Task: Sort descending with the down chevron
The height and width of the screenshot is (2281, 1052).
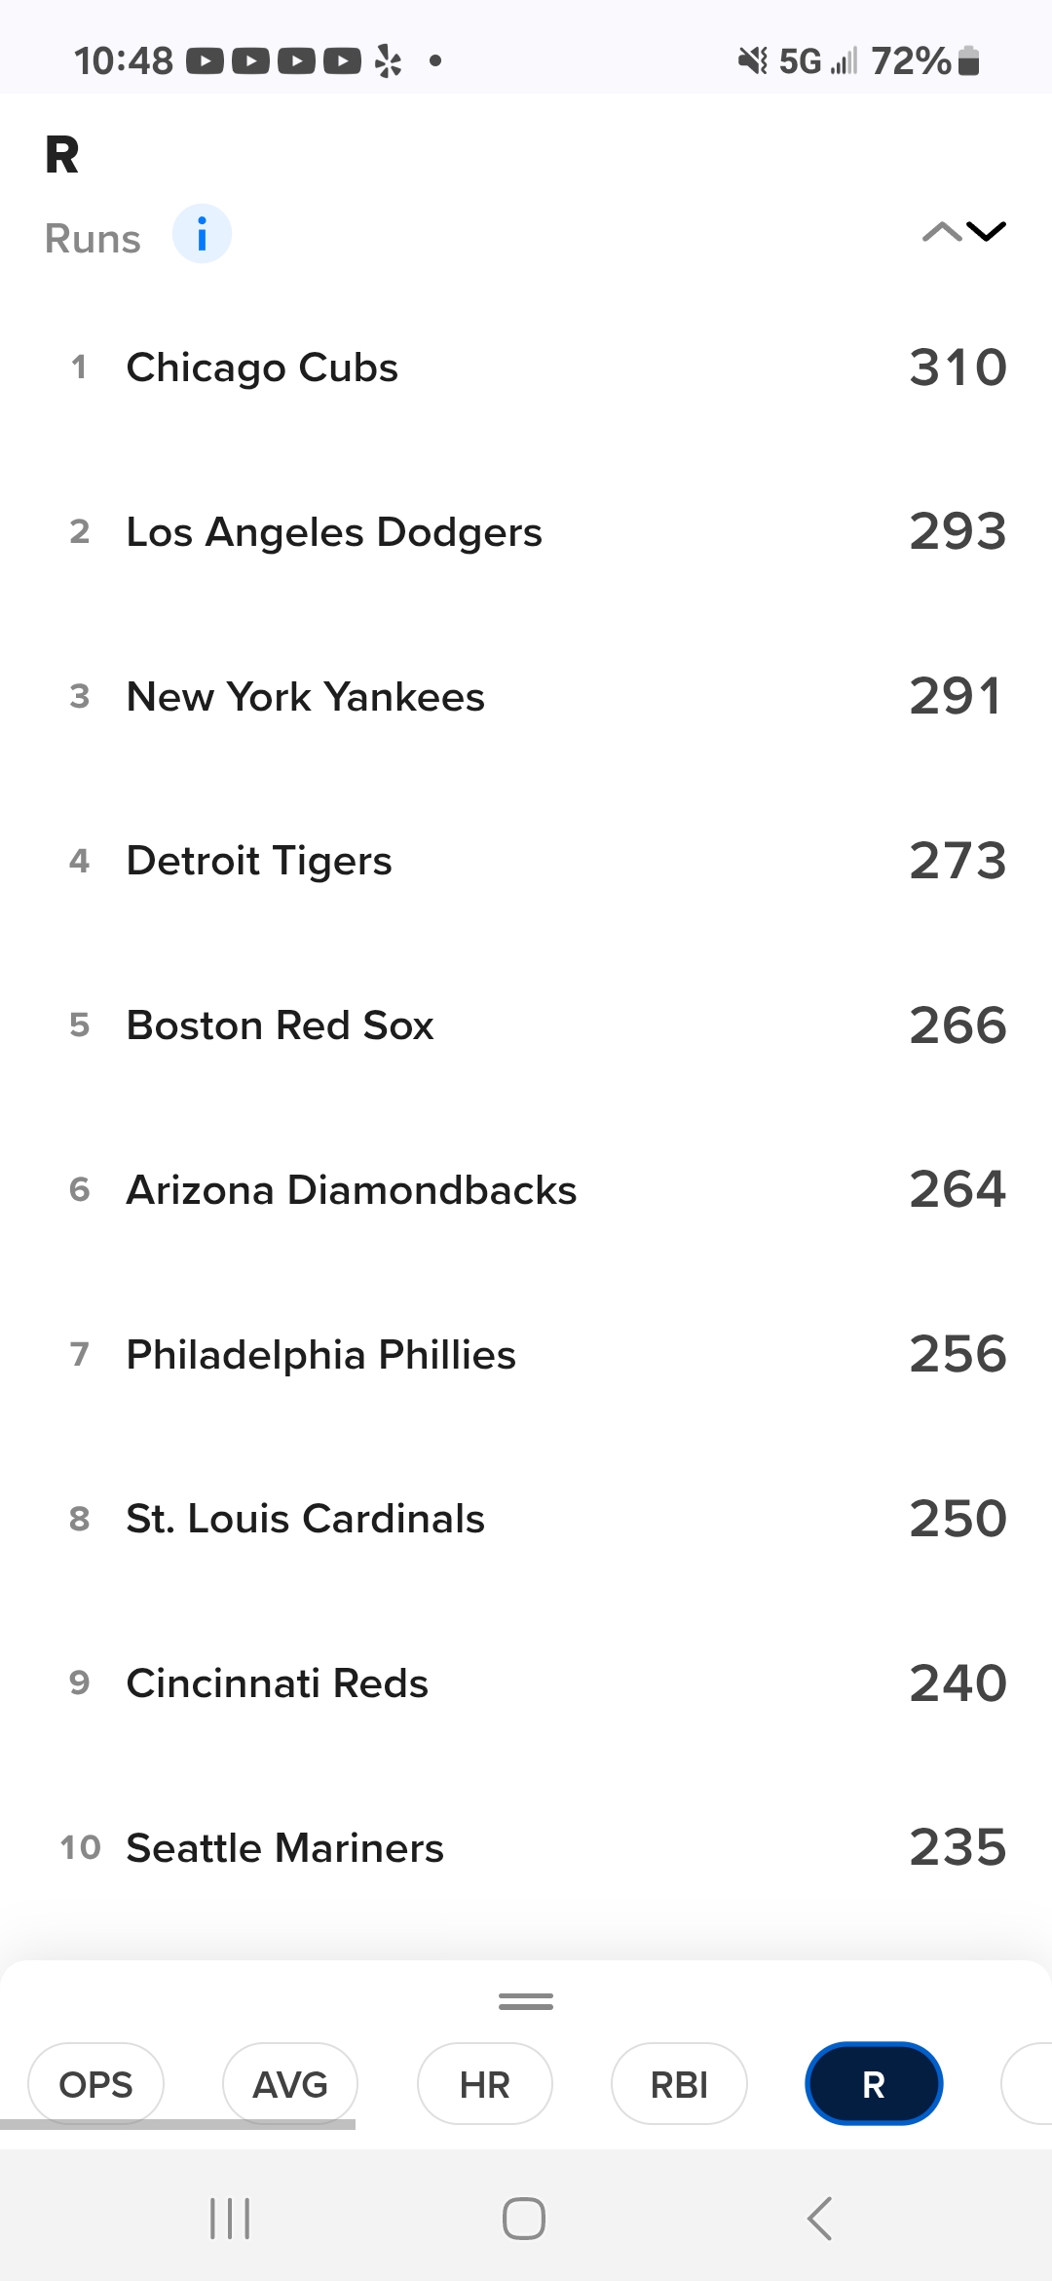Action: pyautogui.click(x=986, y=232)
